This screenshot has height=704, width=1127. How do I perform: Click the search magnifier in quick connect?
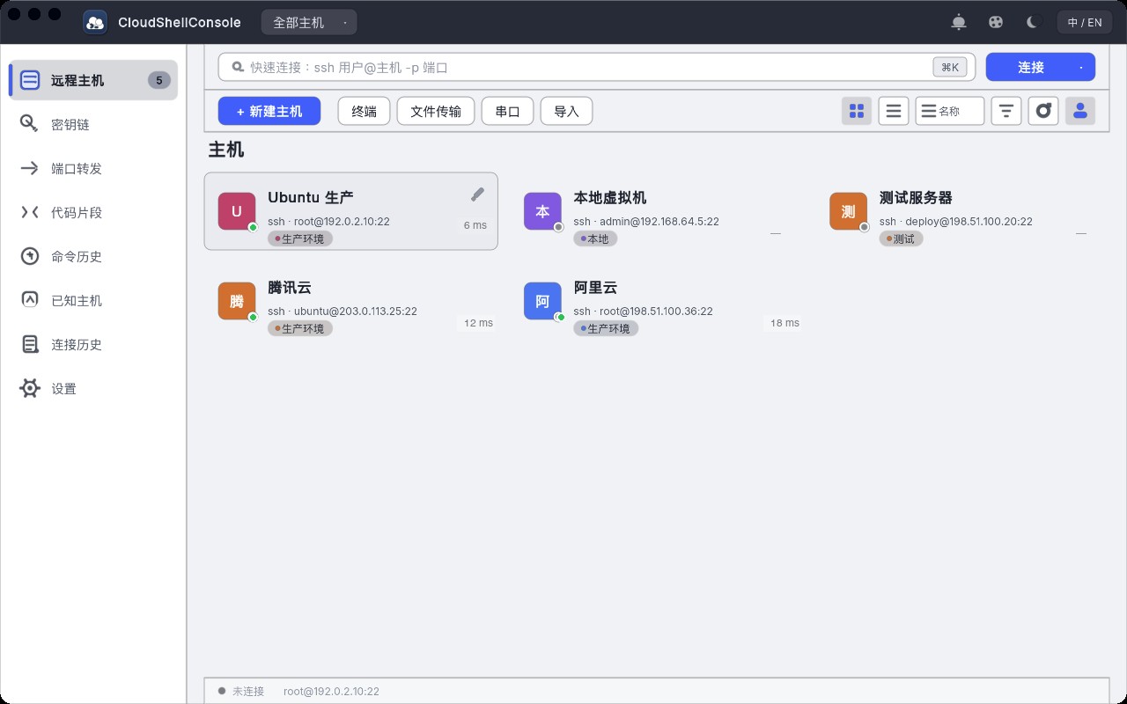[x=238, y=67]
